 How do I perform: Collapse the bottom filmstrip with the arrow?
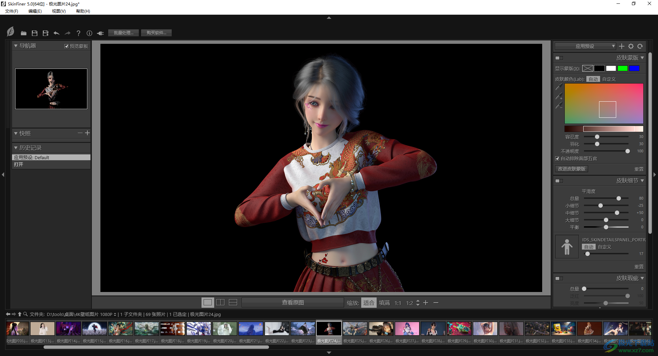point(329,353)
